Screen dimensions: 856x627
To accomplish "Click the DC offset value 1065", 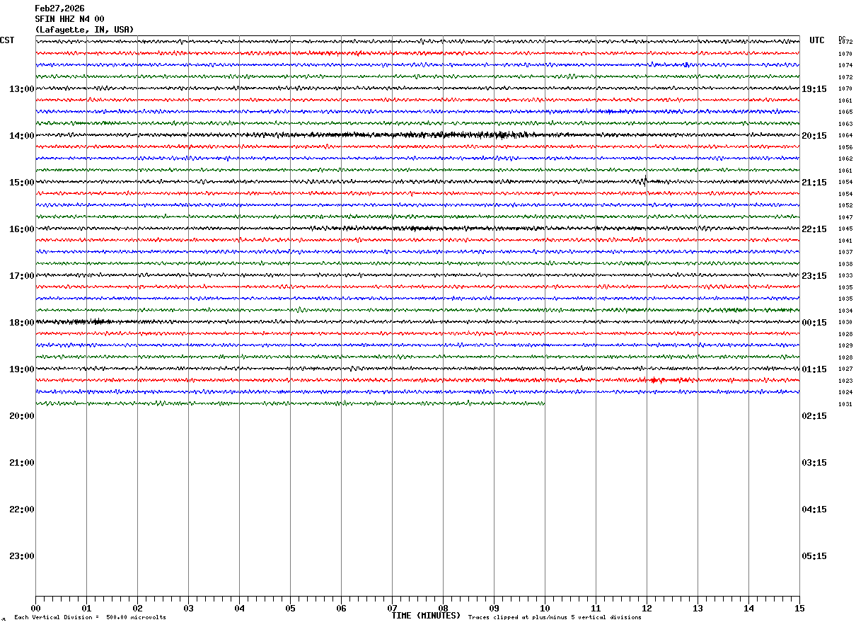I will coord(845,113).
